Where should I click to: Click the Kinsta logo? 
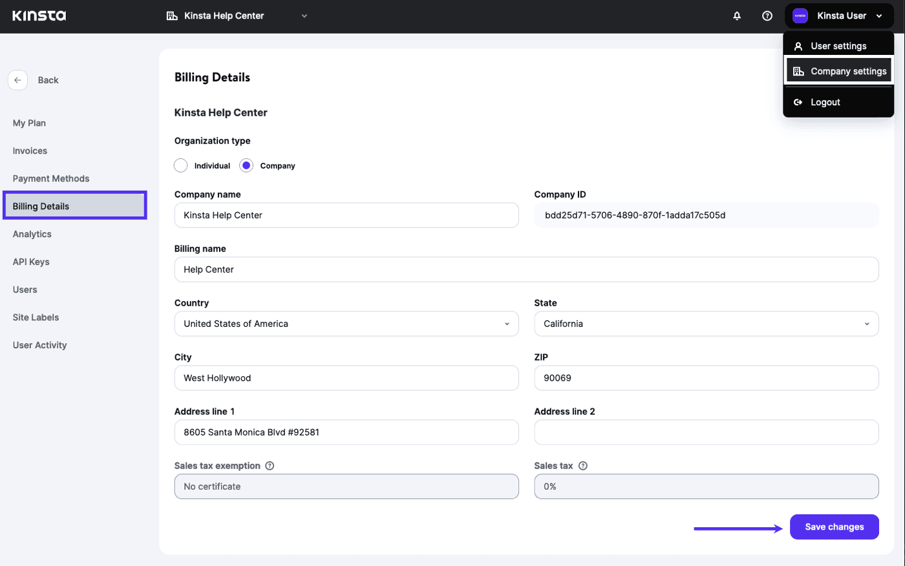pos(39,16)
